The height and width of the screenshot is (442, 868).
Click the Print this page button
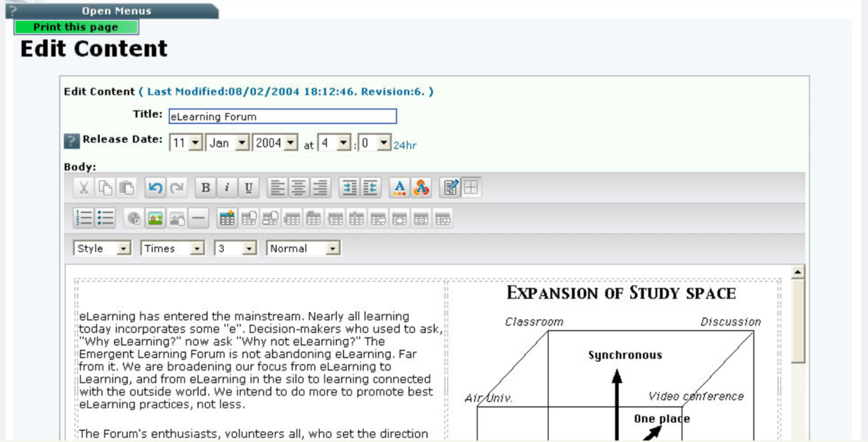tap(76, 27)
